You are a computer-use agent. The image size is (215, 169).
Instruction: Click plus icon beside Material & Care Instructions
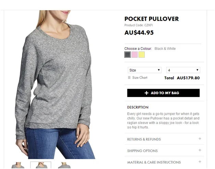pyautogui.click(x=200, y=161)
